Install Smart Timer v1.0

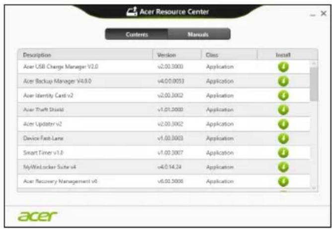pos(283,153)
